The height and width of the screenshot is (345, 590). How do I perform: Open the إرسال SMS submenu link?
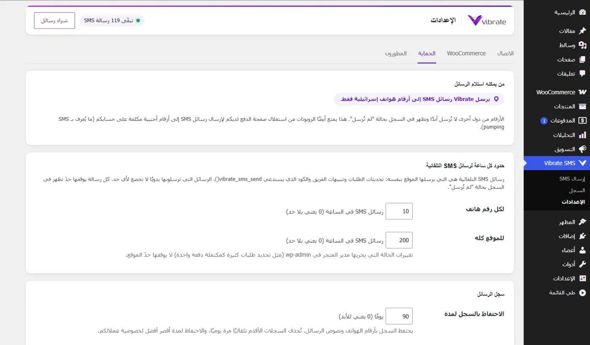[572, 179]
